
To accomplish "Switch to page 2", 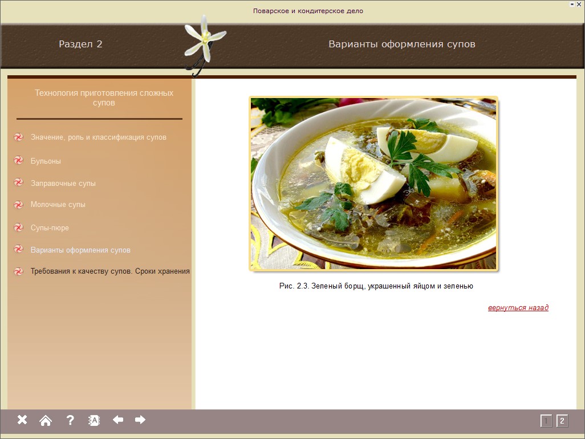I will (562, 421).
